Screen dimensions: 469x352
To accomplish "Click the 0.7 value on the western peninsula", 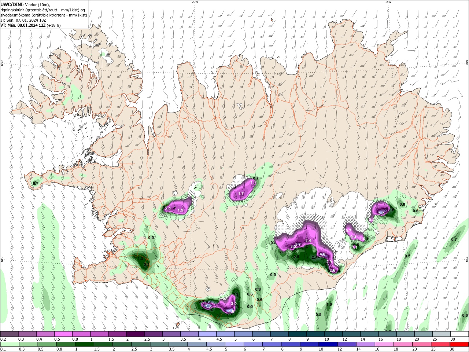I will 36,183.
